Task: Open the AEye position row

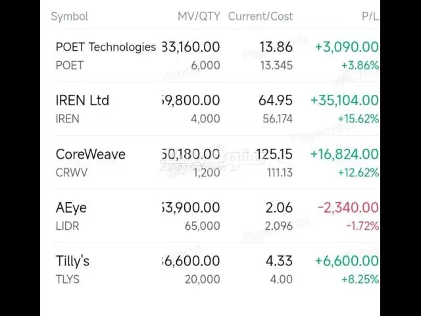Action: click(x=210, y=216)
